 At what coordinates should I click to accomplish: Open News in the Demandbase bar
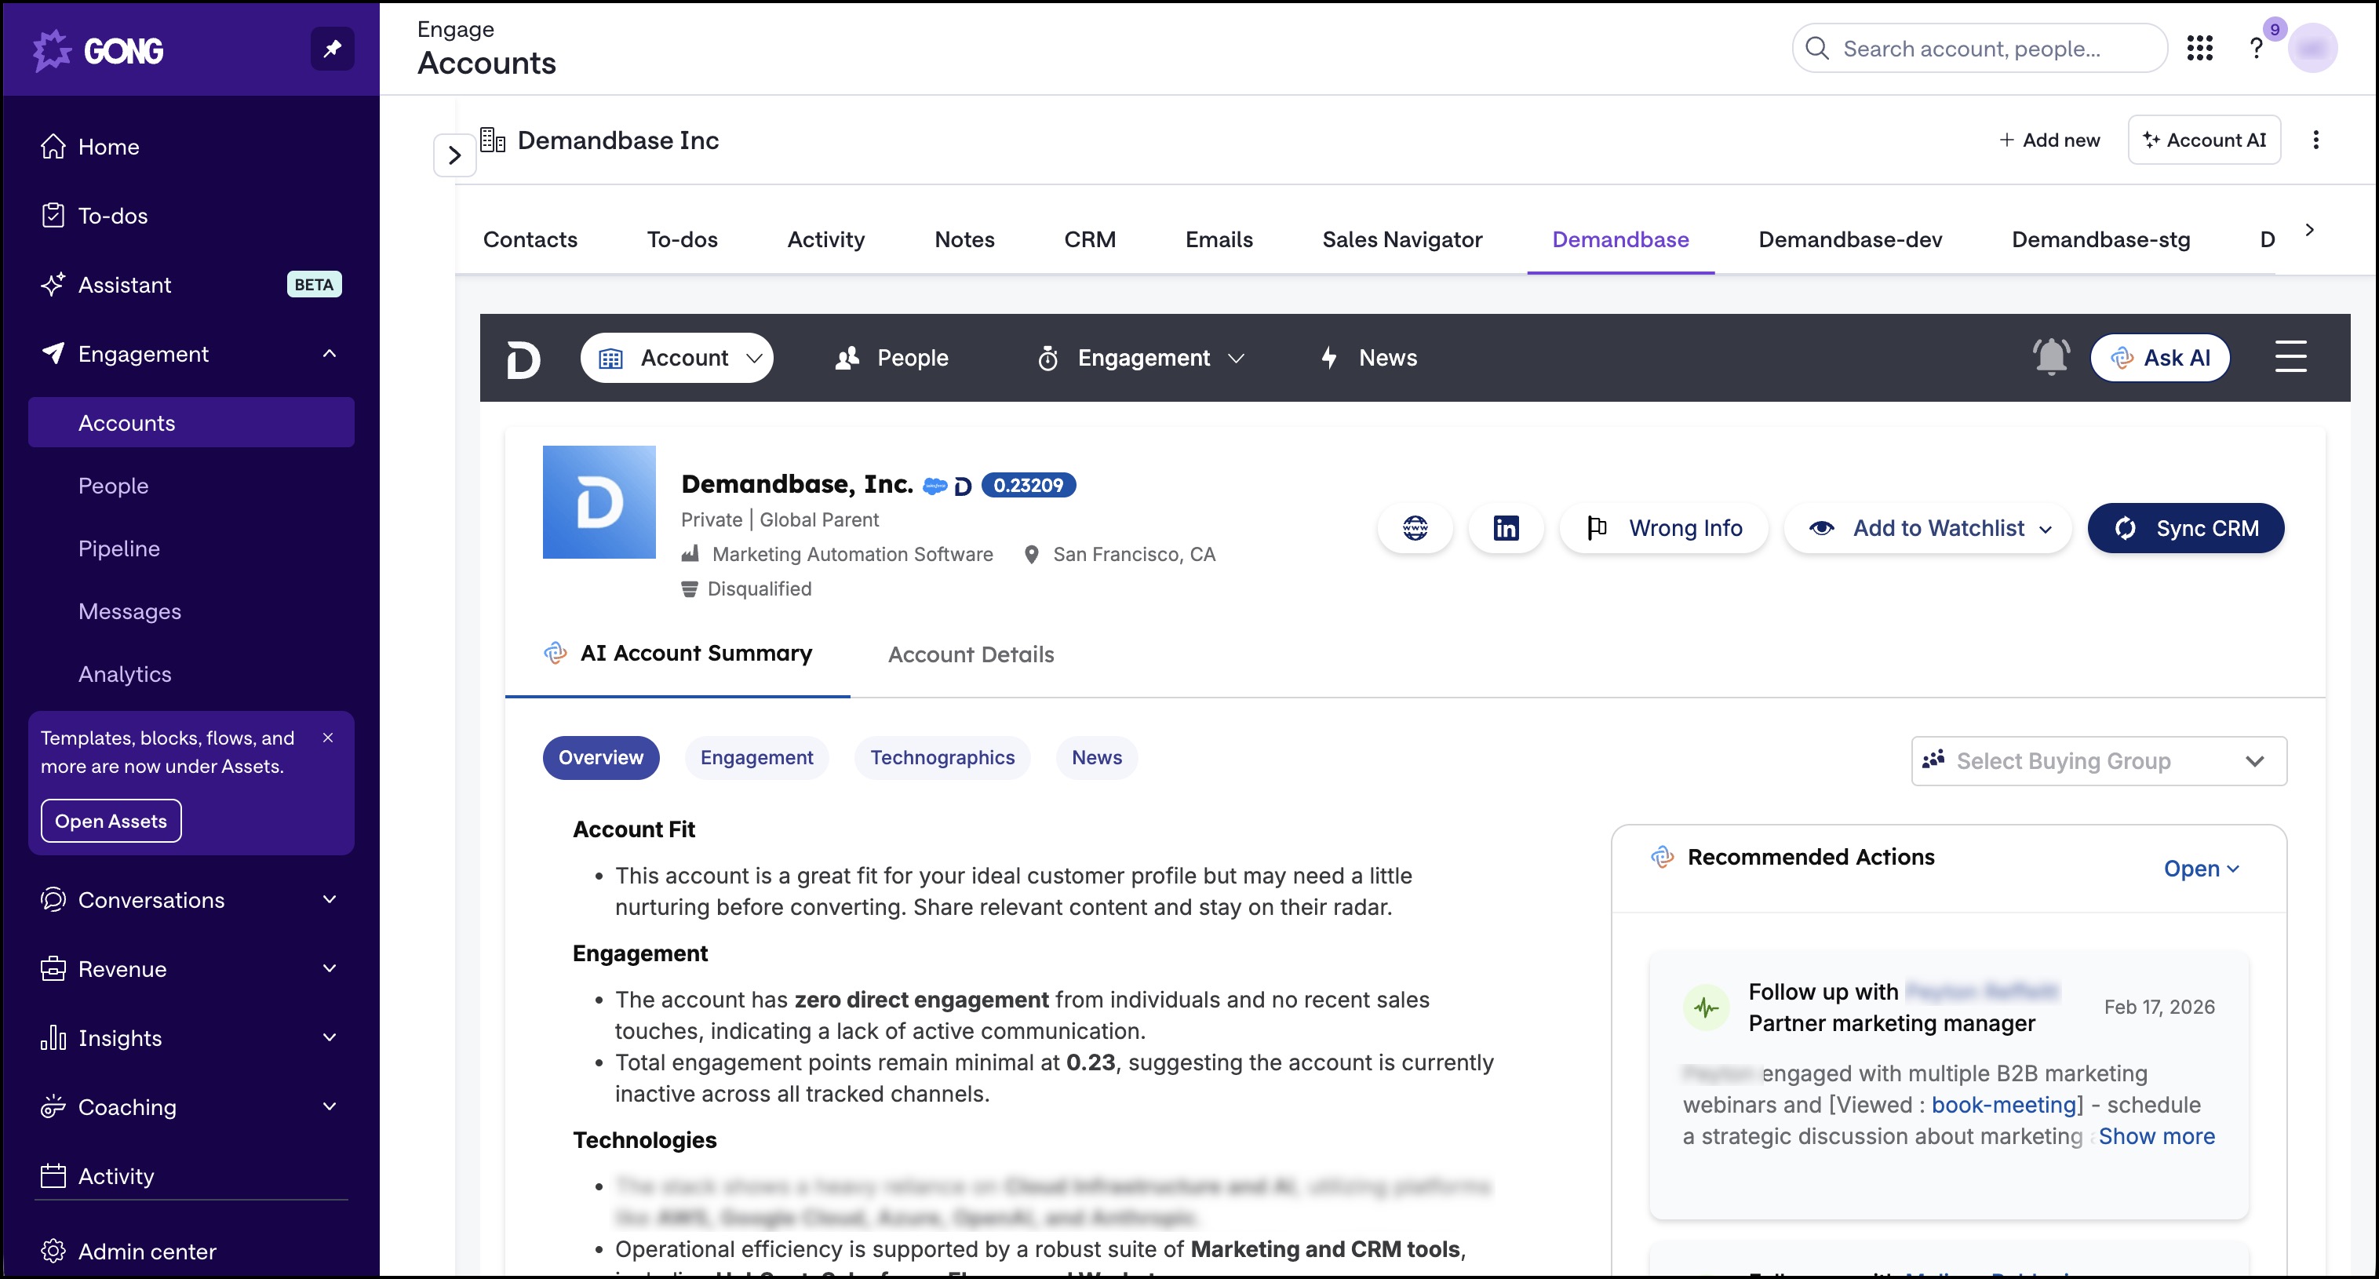point(1370,359)
